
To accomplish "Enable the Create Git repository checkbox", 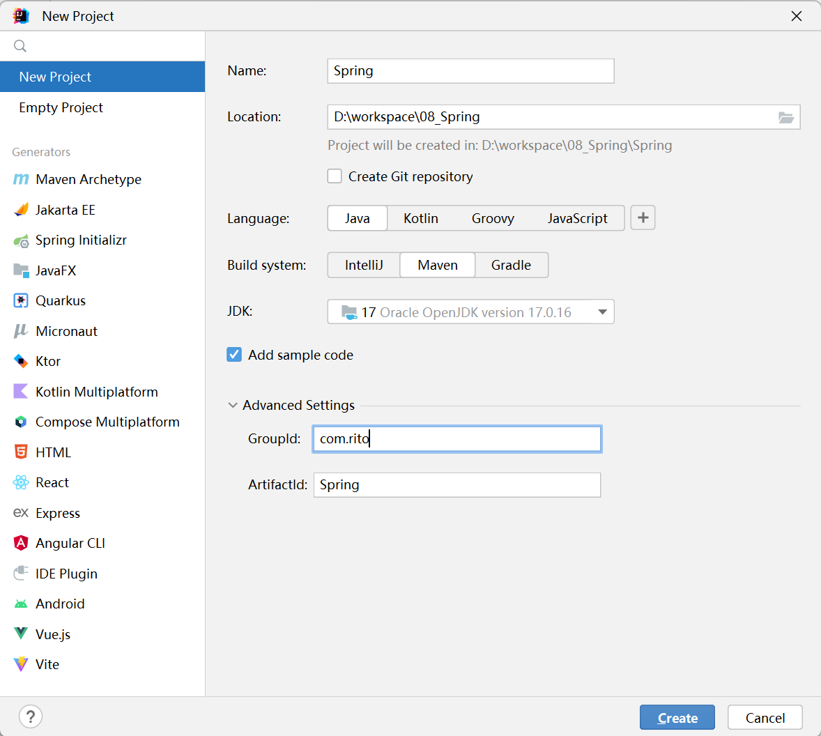I will click(335, 176).
